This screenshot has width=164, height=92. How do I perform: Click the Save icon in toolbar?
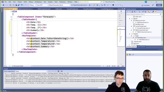pyautogui.click(x=16, y=5)
